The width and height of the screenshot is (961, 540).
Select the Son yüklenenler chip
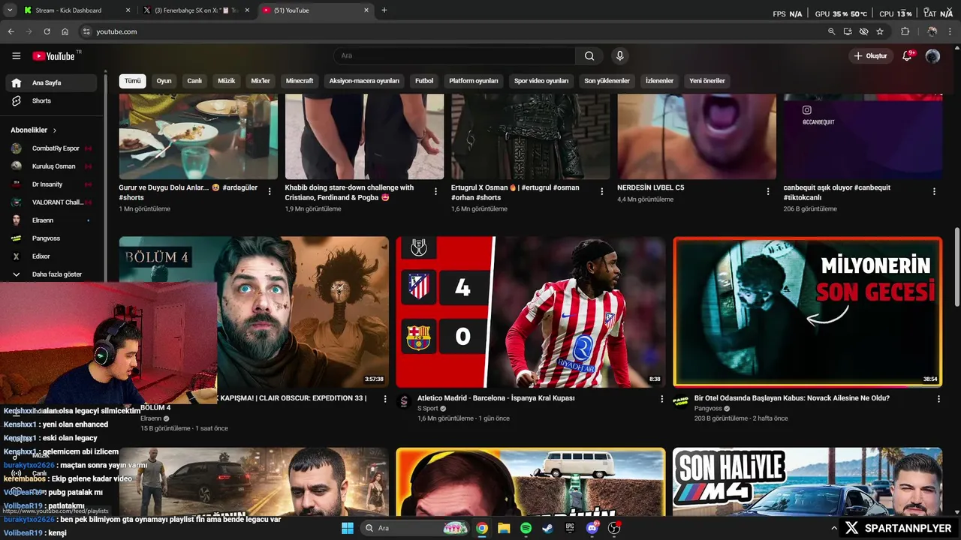point(607,81)
